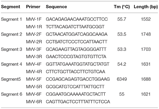Select the Segment 6 row label
159x109 pixels.
11,94
